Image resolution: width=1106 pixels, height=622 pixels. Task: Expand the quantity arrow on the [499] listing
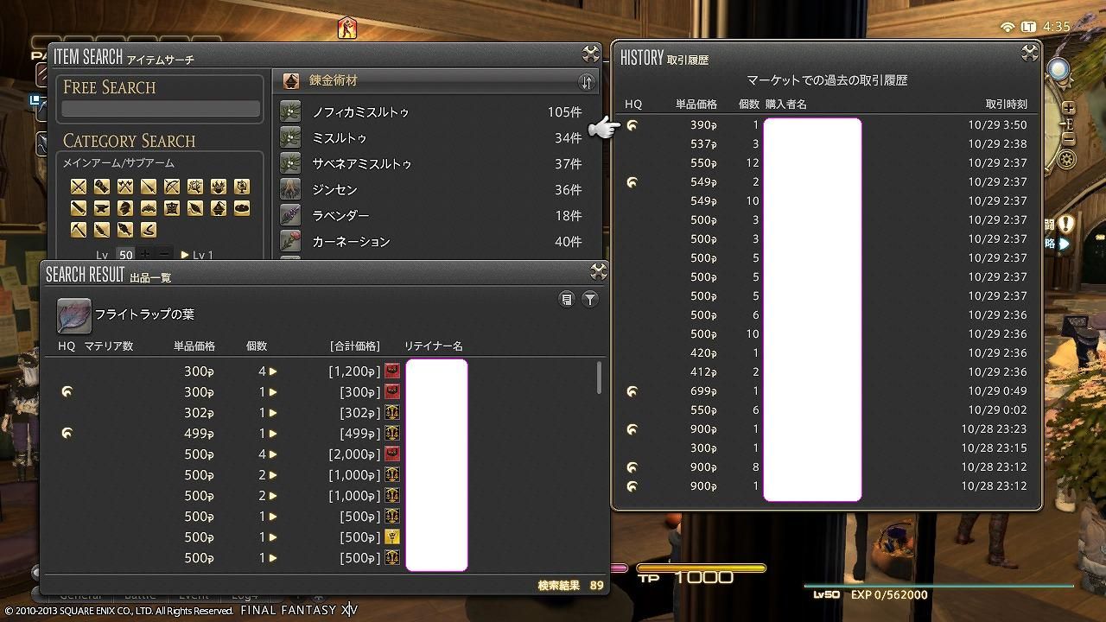[x=273, y=434]
